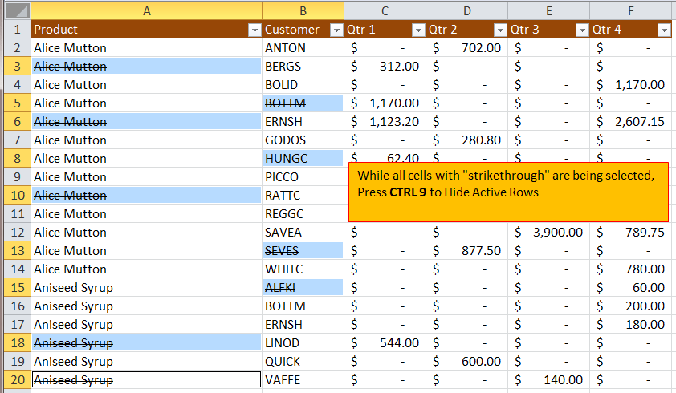This screenshot has height=393, width=676.
Task: Select the entire sheet with corner button
Action: pos(15,10)
